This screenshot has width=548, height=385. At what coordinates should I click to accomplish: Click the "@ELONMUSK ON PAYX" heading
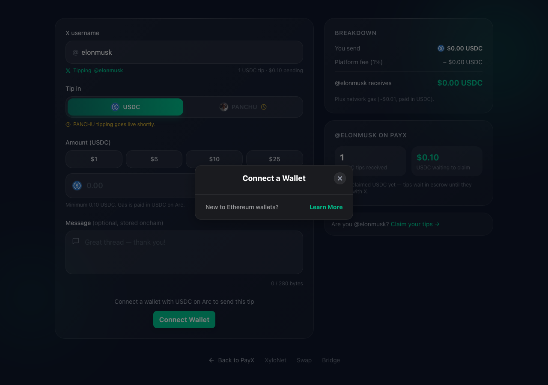pos(371,135)
